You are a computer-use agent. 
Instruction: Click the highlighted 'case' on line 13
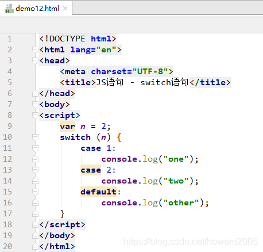pyautogui.click(x=91, y=170)
